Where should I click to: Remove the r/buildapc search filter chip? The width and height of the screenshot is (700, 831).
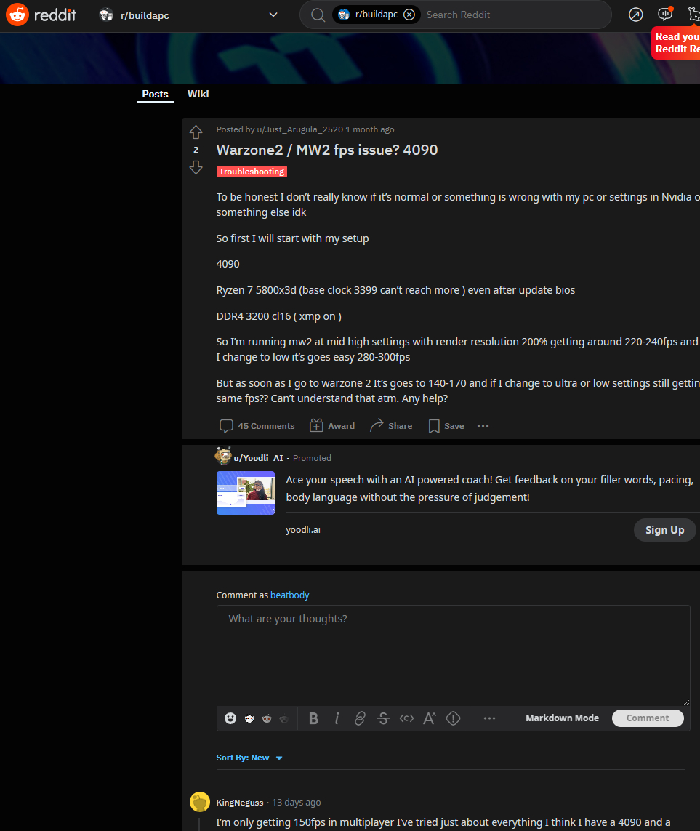409,15
